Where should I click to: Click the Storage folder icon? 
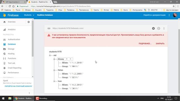tap(4, 49)
